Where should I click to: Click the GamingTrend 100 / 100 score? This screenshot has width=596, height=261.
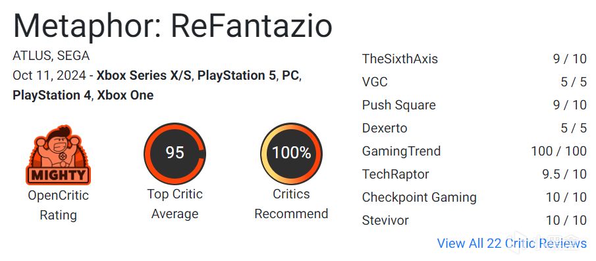(558, 151)
